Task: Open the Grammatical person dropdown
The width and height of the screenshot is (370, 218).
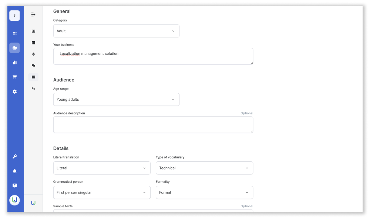Action: pyautogui.click(x=102, y=192)
